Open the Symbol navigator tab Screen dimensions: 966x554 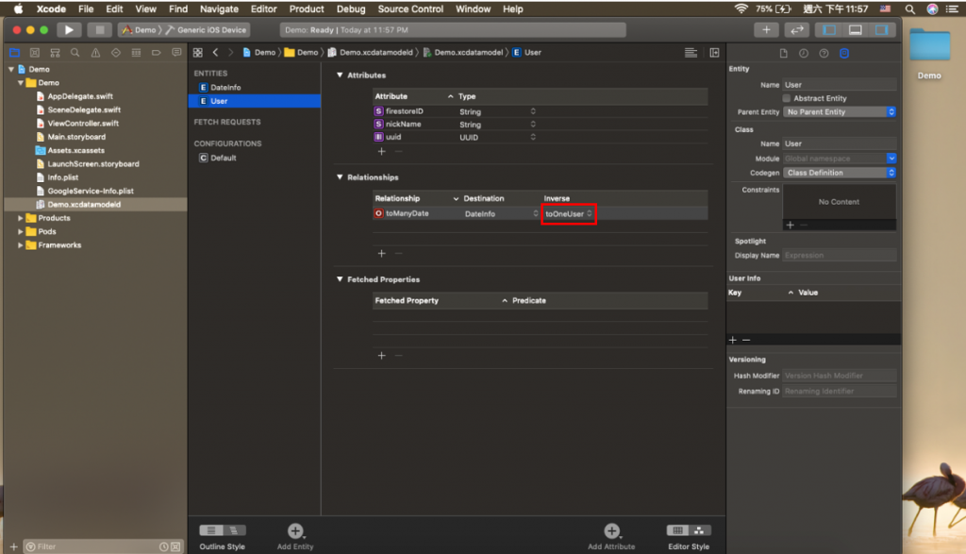[x=55, y=53]
